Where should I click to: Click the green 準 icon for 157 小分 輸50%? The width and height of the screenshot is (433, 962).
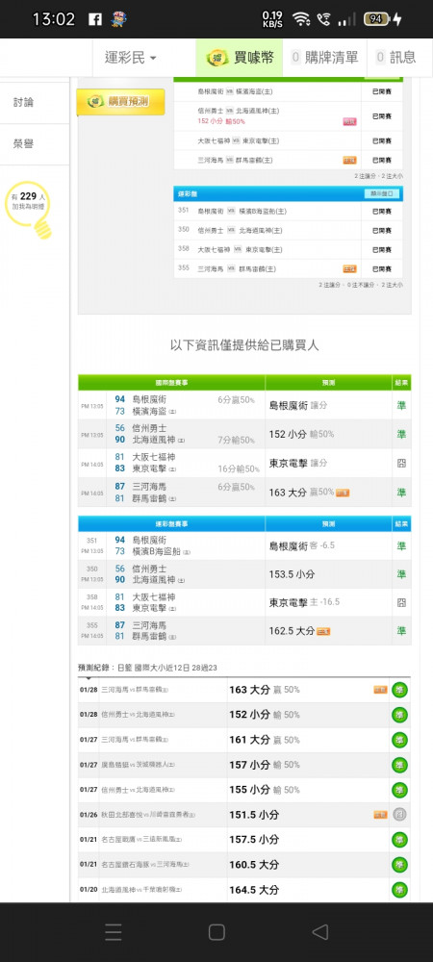tap(400, 765)
